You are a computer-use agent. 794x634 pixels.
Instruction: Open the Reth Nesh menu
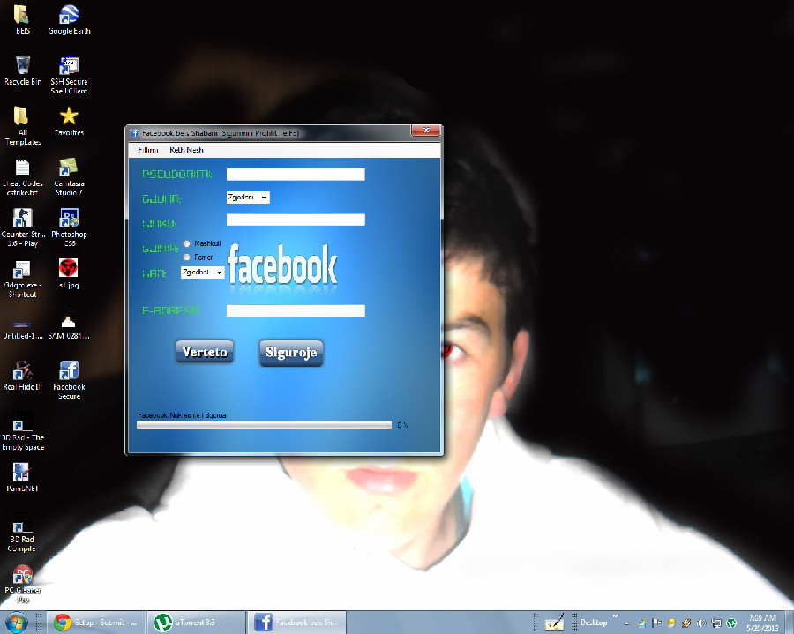point(186,150)
